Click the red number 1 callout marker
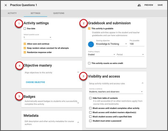Viewport: 168px width, 131px height. click(x=18, y=24)
